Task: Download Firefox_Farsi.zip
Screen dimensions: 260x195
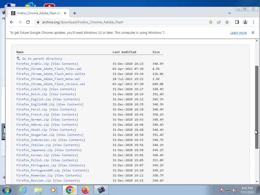Action: tap(32, 109)
